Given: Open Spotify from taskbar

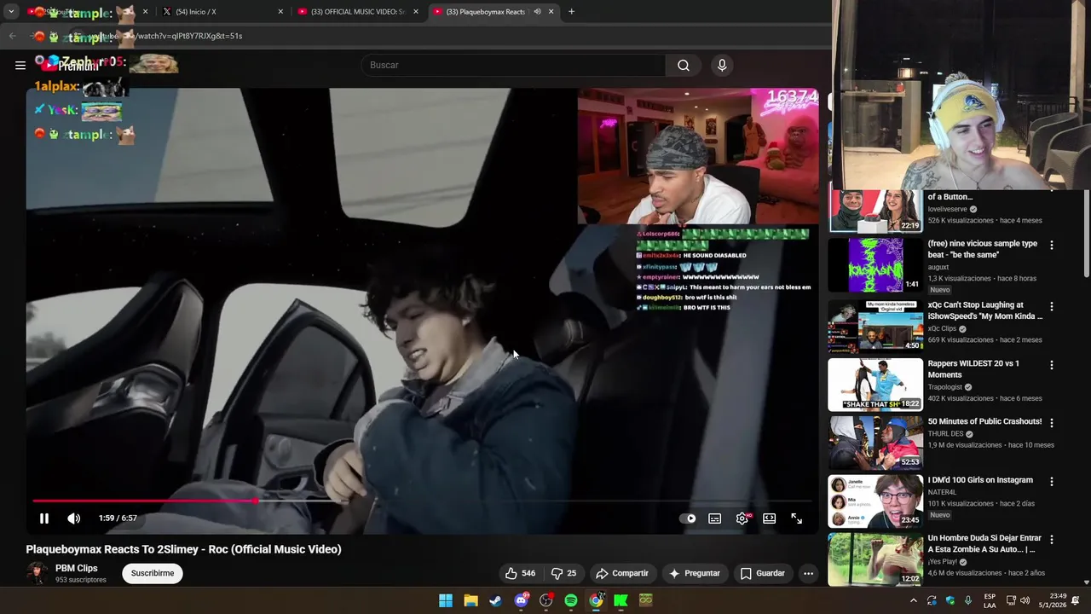Looking at the screenshot, I should (570, 600).
